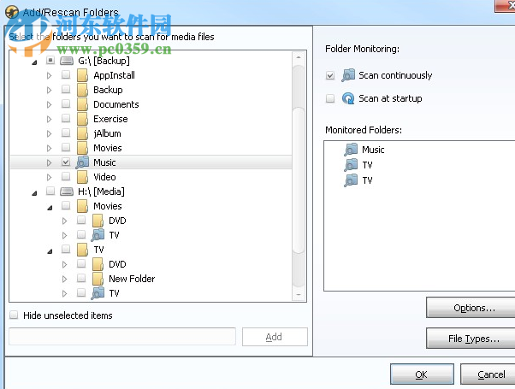Disable the Scan continuously checkbox
Image resolution: width=515 pixels, height=389 pixels.
330,75
